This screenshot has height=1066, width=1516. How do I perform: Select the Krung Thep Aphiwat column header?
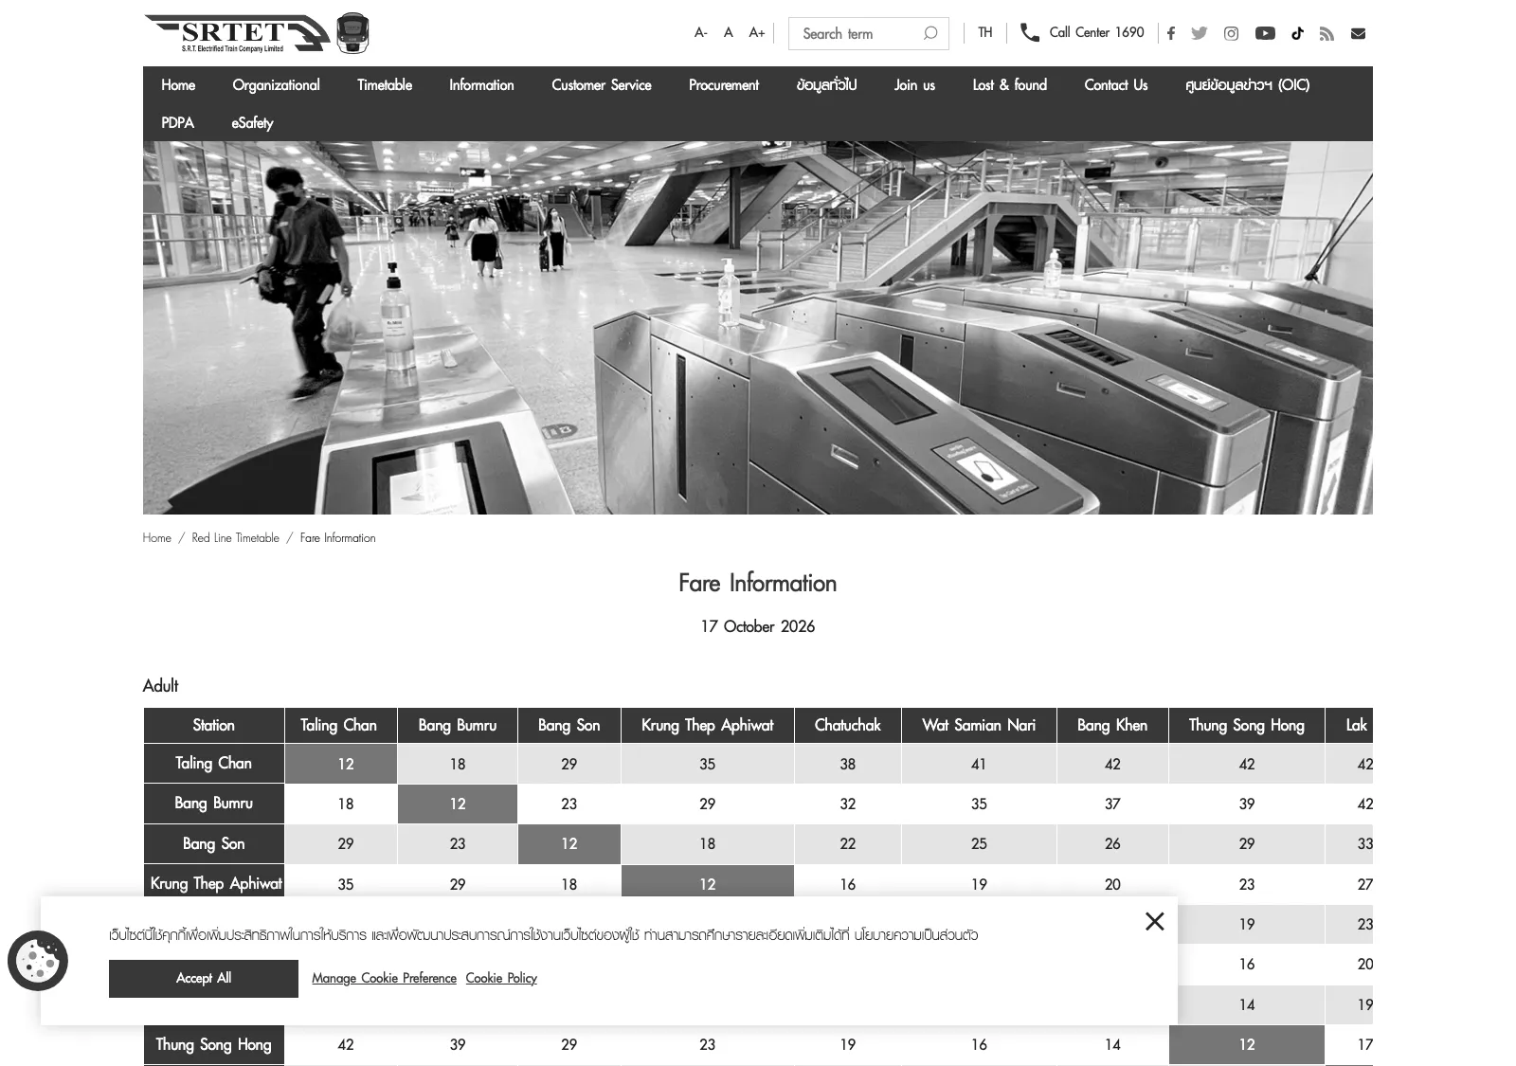click(707, 725)
